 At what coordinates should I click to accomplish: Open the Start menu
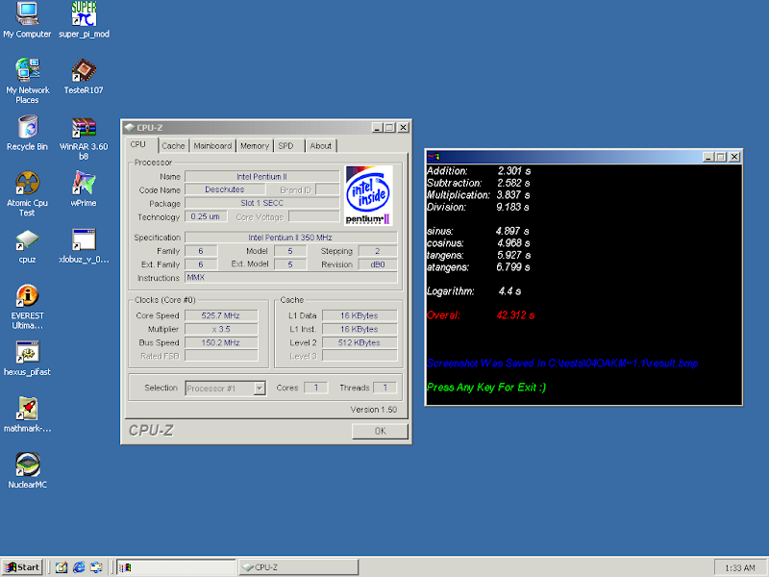(x=22, y=567)
